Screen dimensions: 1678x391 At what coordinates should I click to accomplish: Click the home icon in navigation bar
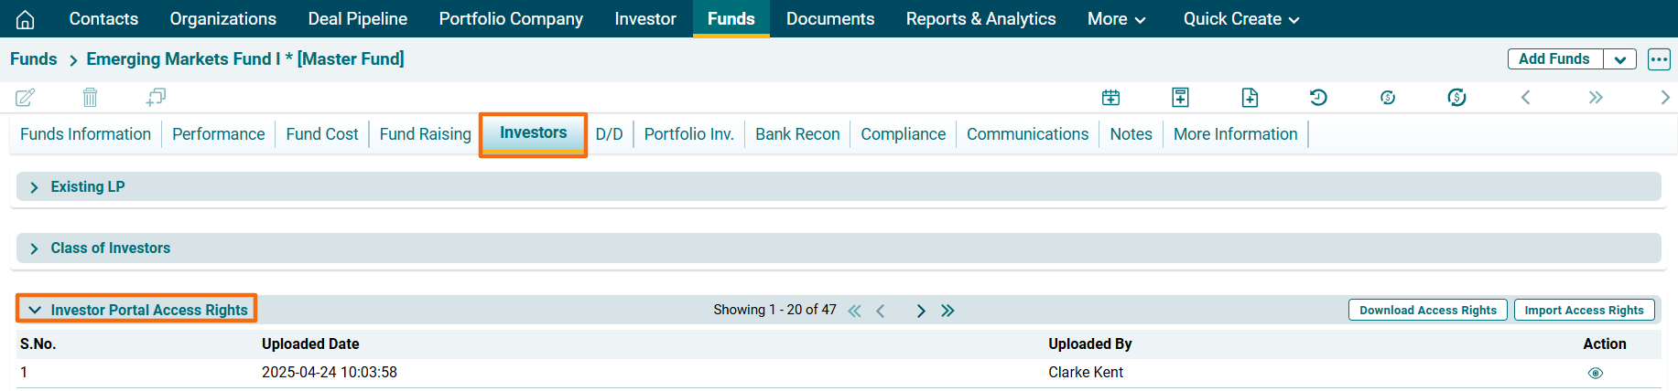(x=26, y=19)
